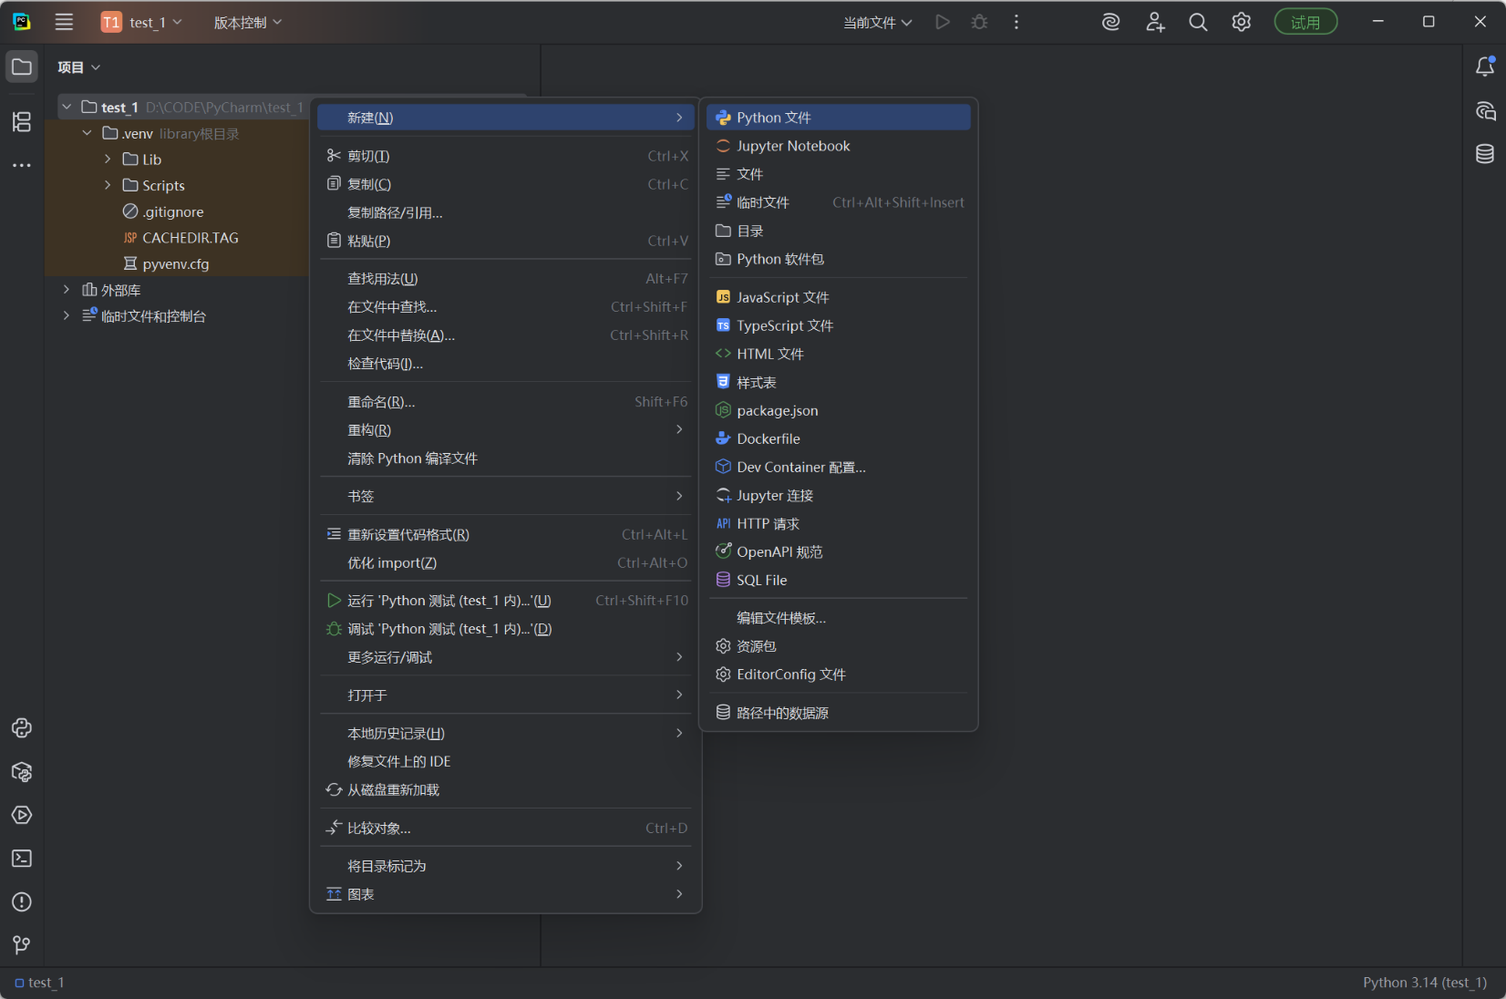Create a new 目录
1506x999 pixels.
[x=839, y=231]
